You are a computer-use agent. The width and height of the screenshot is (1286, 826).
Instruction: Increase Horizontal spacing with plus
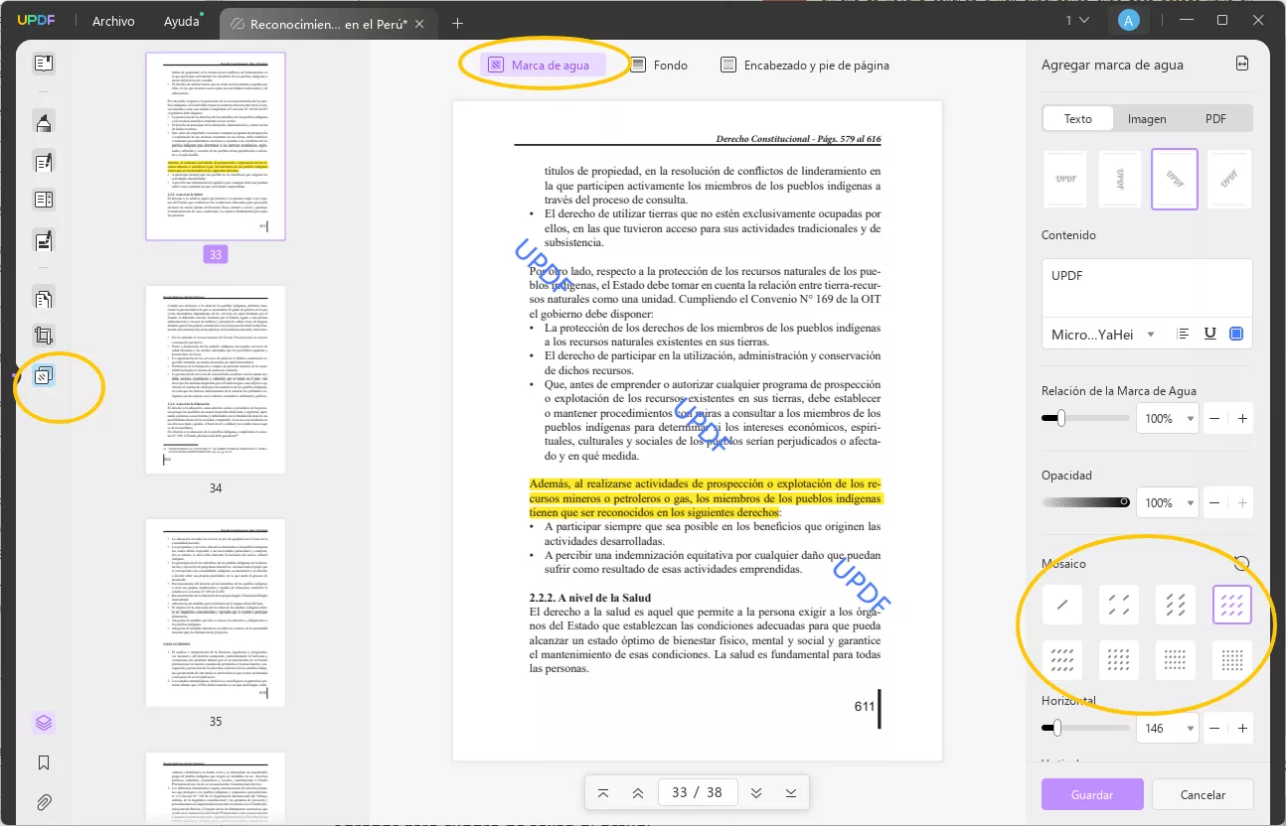(x=1242, y=729)
